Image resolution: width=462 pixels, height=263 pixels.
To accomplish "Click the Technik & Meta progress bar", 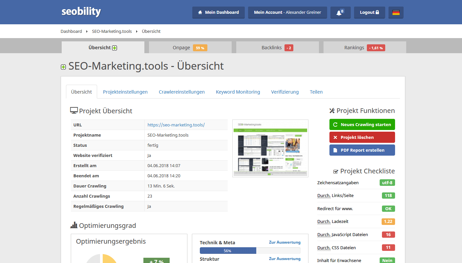I will tap(228, 250).
